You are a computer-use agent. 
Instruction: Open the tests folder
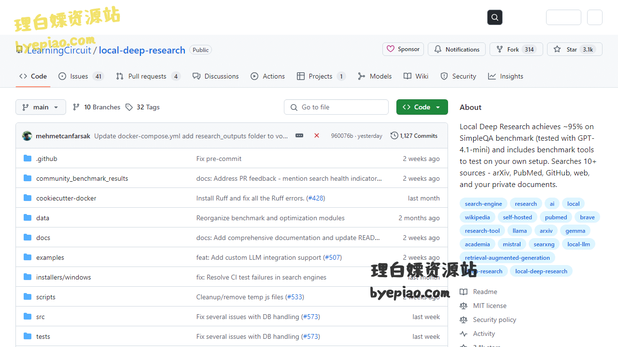point(43,336)
